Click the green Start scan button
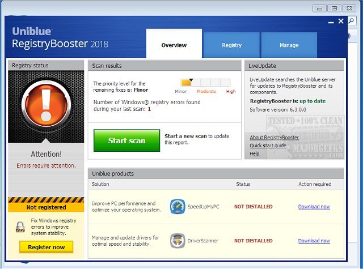The image size is (363, 269). 126,140
